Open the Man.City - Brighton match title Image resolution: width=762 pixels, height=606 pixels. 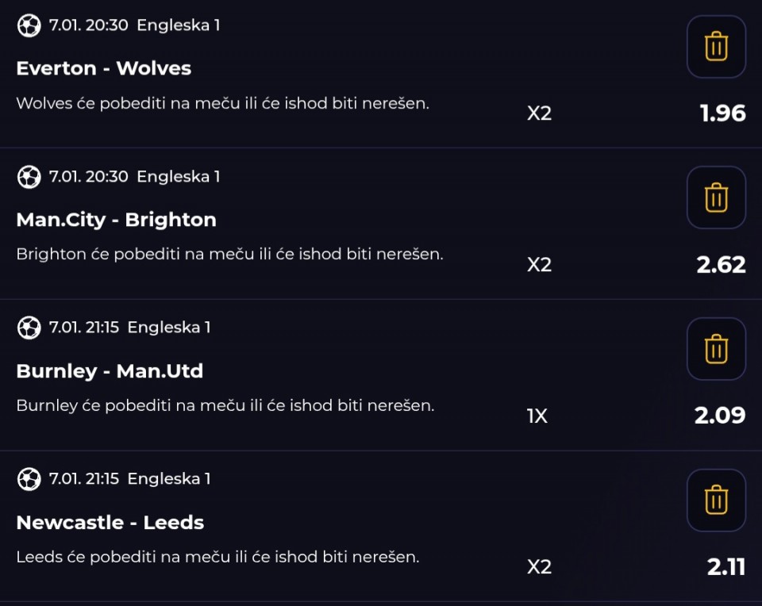117,220
